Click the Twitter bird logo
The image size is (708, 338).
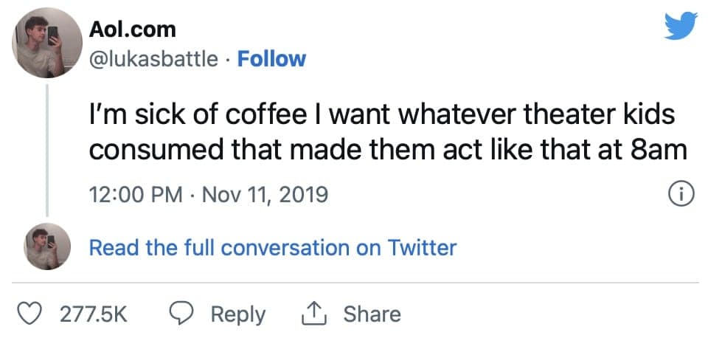click(x=681, y=25)
